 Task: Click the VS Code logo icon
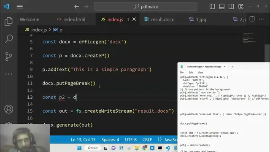7,7
